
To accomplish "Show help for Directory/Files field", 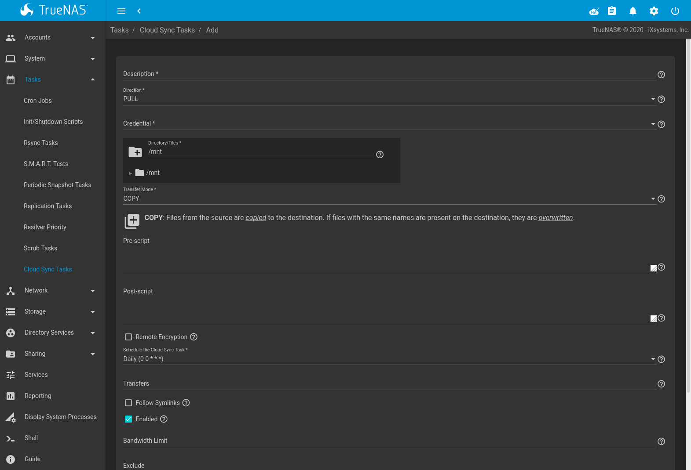I will pyautogui.click(x=380, y=155).
